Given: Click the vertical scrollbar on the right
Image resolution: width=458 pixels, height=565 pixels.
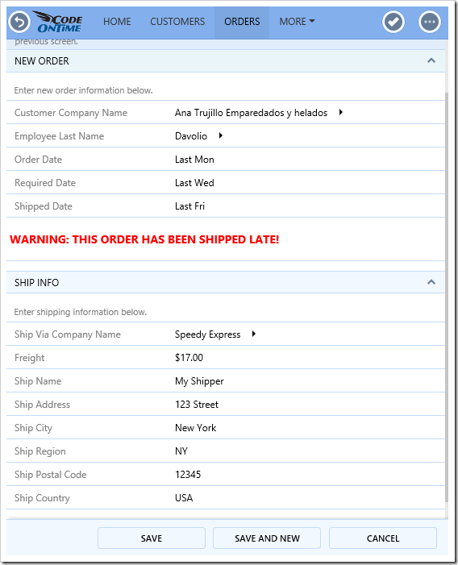Looking at the screenshot, I should [x=447, y=297].
